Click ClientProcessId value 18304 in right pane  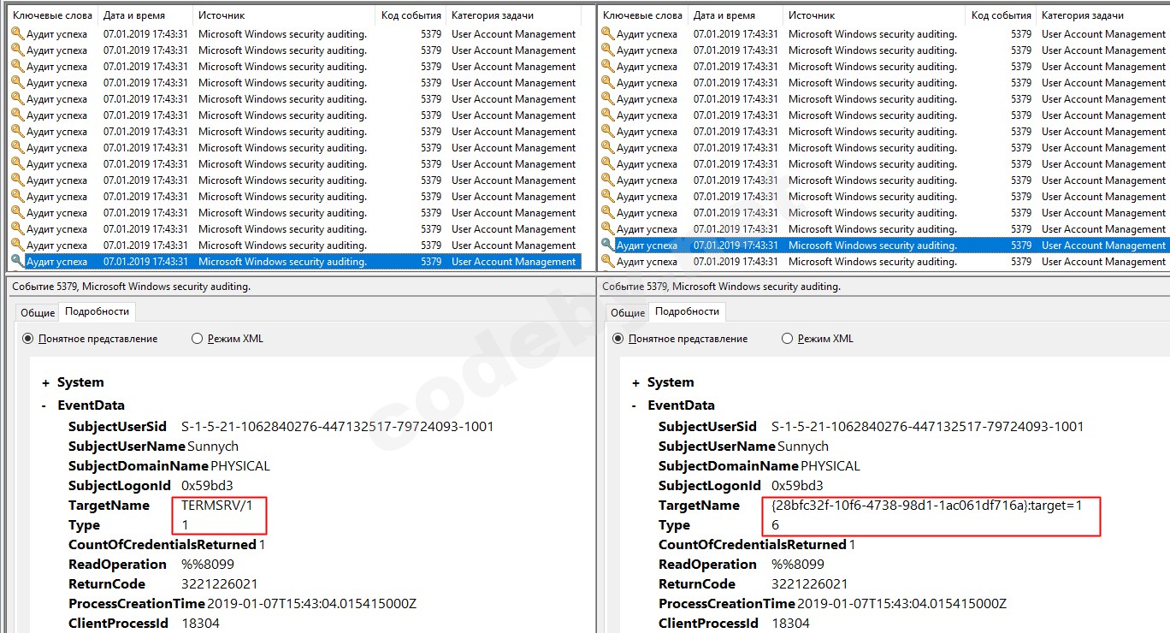point(790,624)
